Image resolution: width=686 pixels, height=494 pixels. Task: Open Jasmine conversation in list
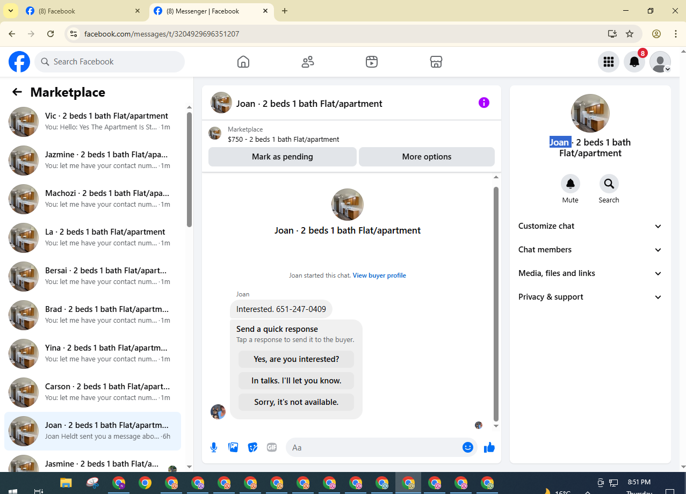[92, 463]
